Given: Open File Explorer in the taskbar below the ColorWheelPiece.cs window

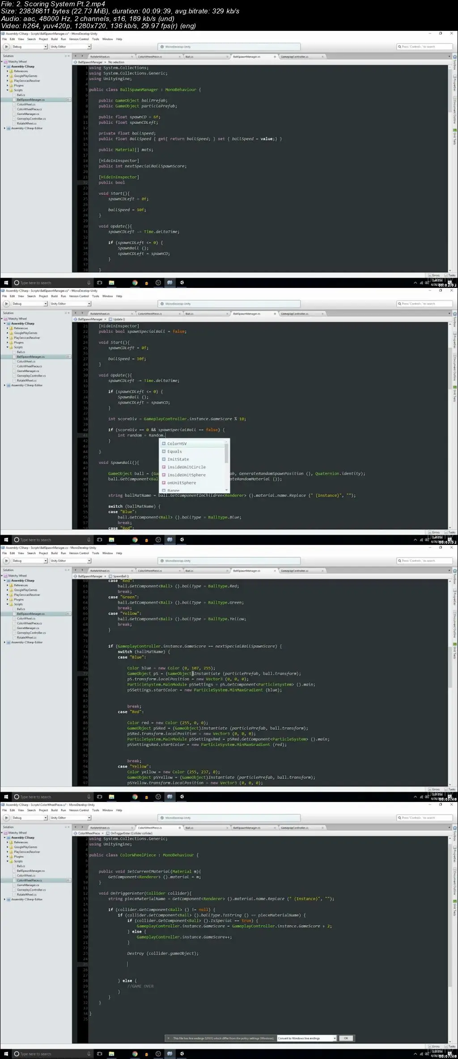Looking at the screenshot, I should [x=111, y=1054].
